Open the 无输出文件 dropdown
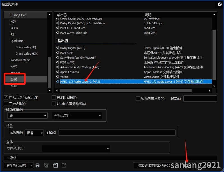This screenshot has width=224, height=172. pos(77,116)
